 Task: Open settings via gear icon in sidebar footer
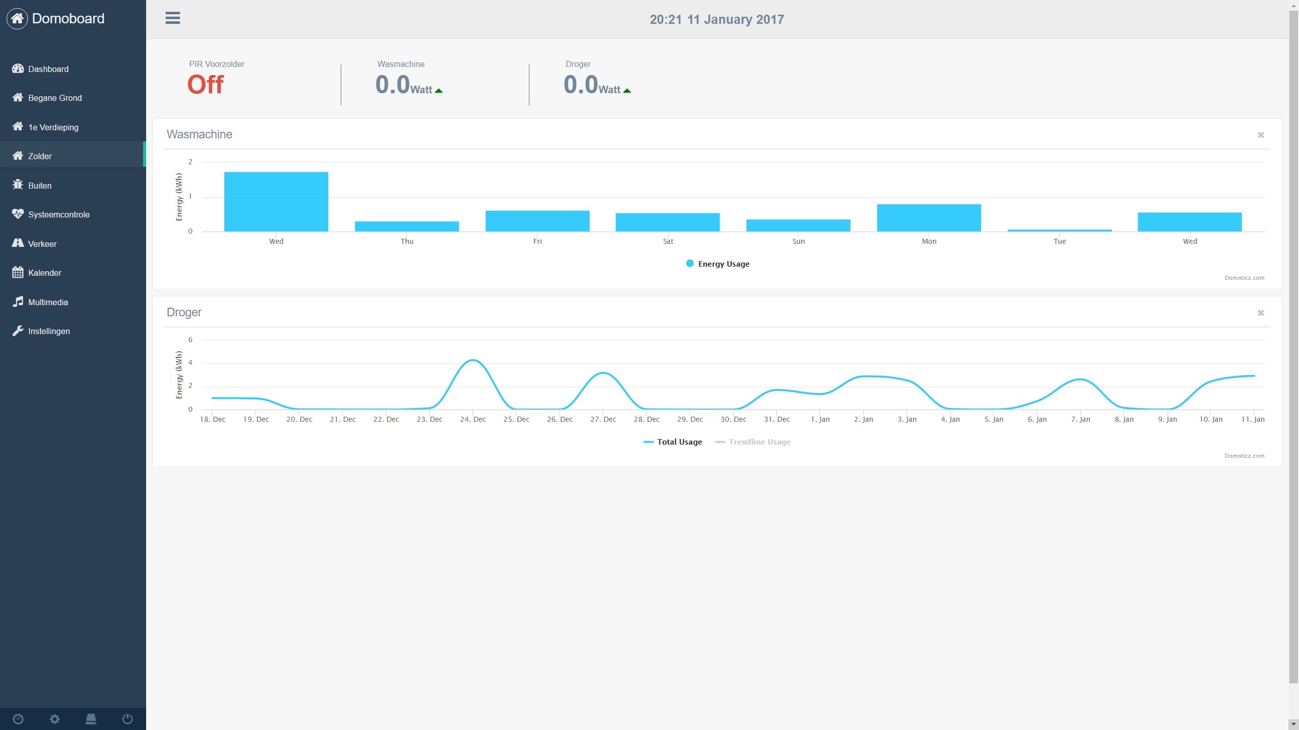tap(55, 719)
